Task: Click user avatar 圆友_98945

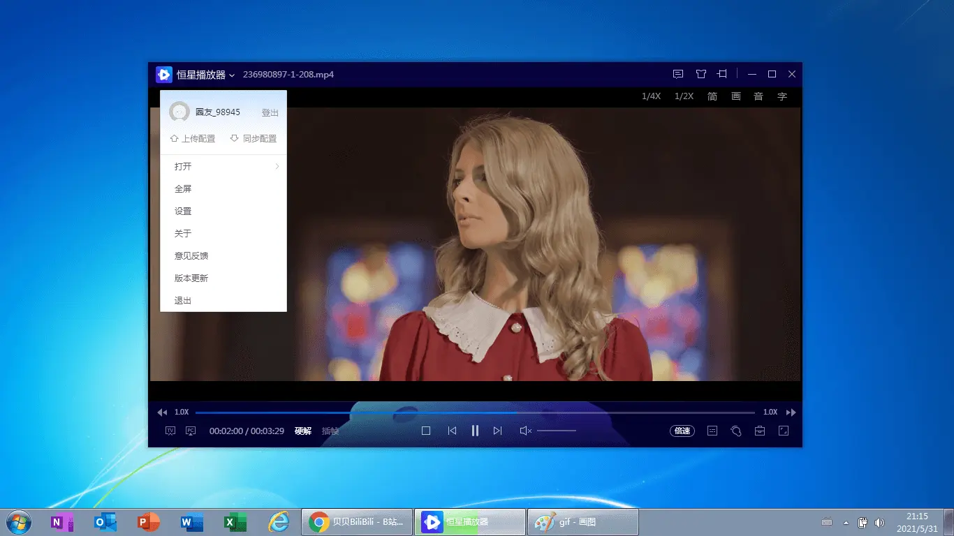Action: point(179,112)
